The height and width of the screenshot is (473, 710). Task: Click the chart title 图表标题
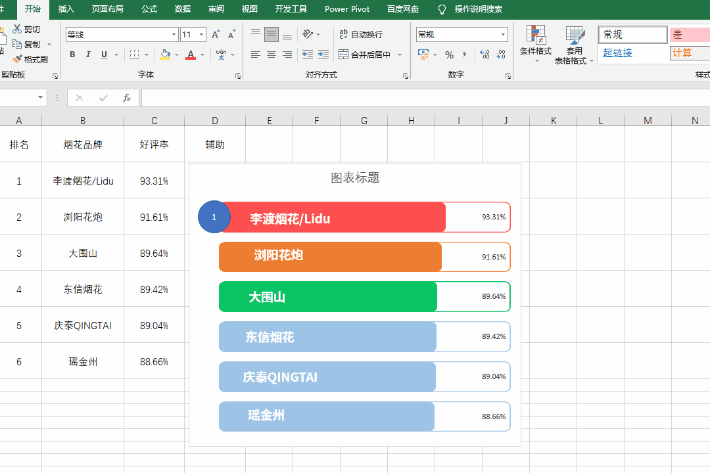point(355,177)
